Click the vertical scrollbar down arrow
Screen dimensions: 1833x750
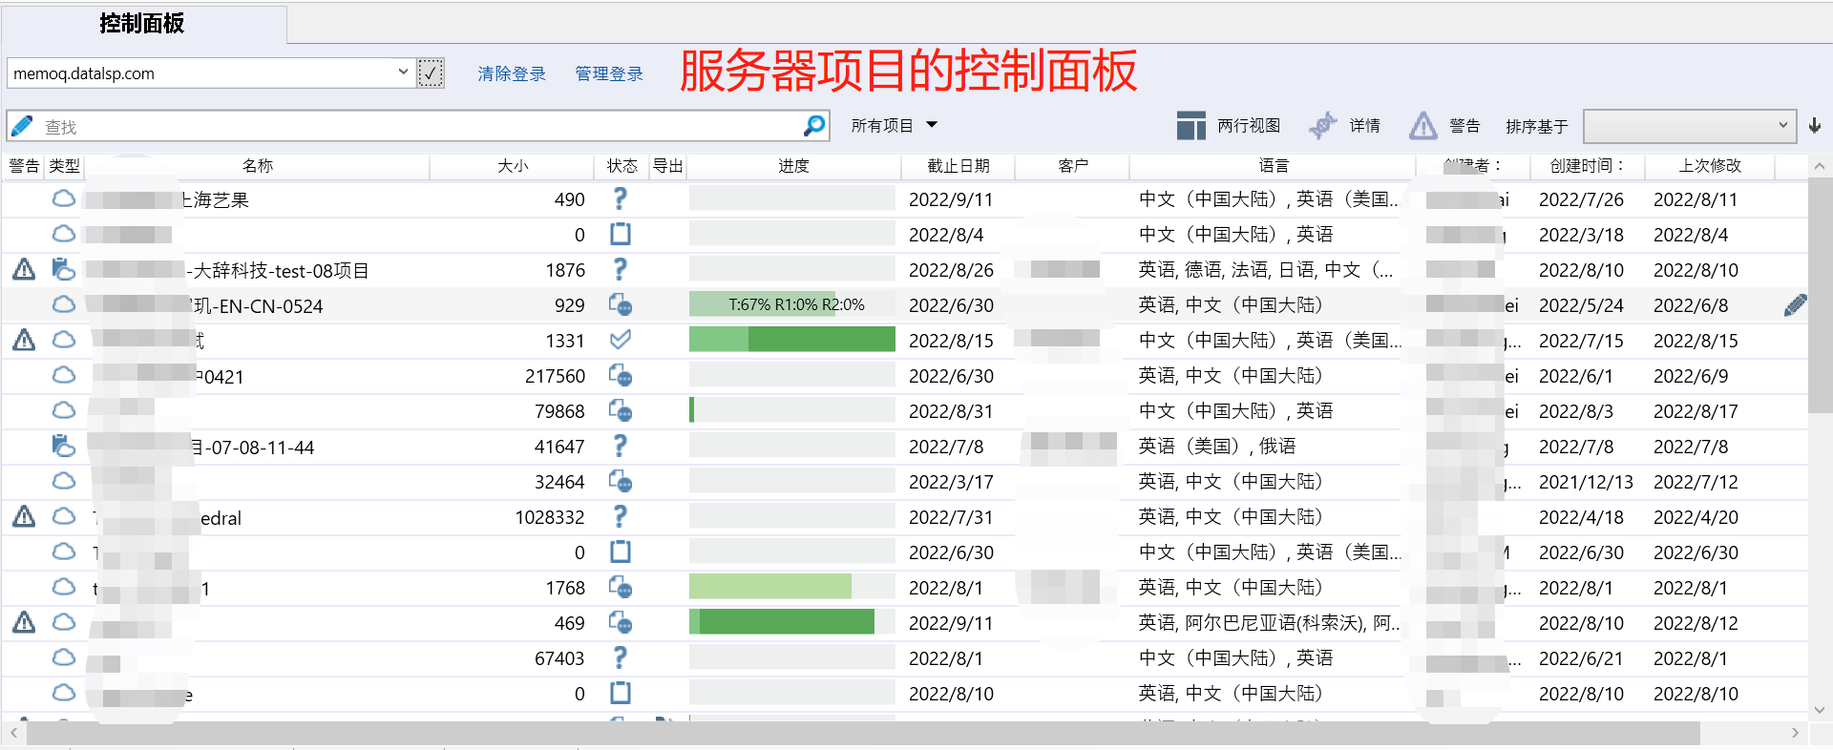coord(1820,710)
